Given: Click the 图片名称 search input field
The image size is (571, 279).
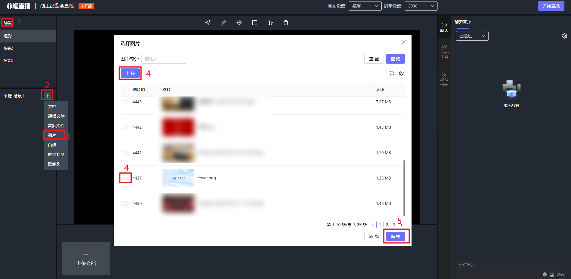Looking at the screenshot, I should click(x=164, y=59).
